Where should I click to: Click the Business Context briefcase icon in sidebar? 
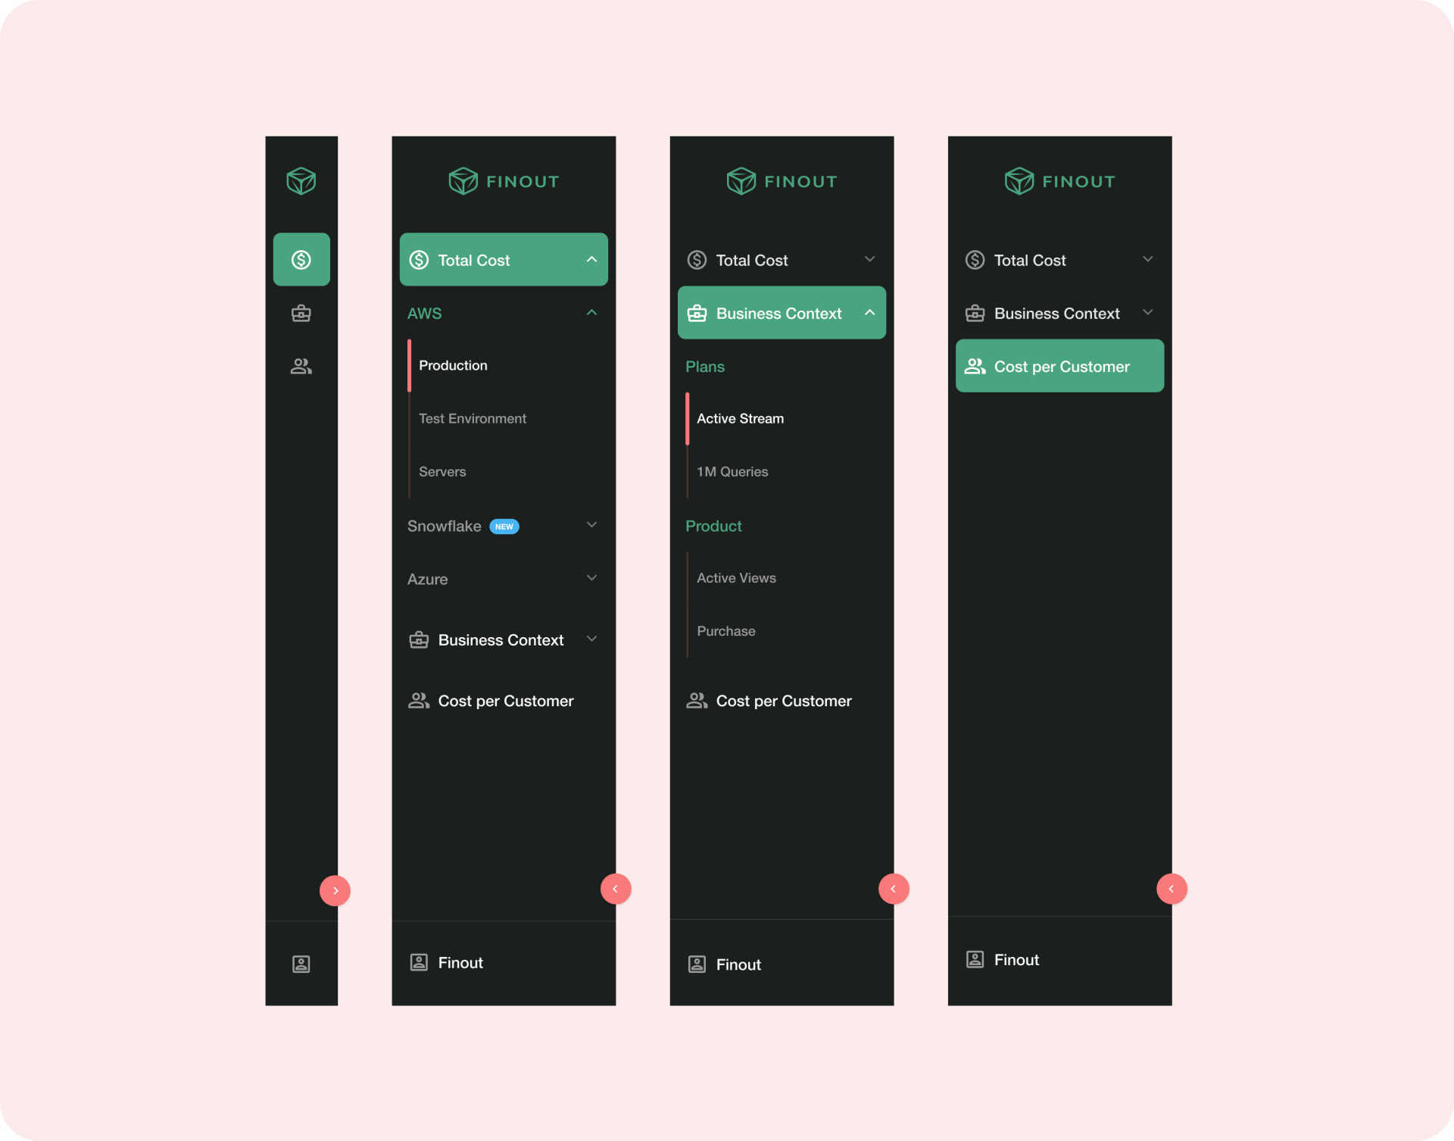click(x=301, y=313)
